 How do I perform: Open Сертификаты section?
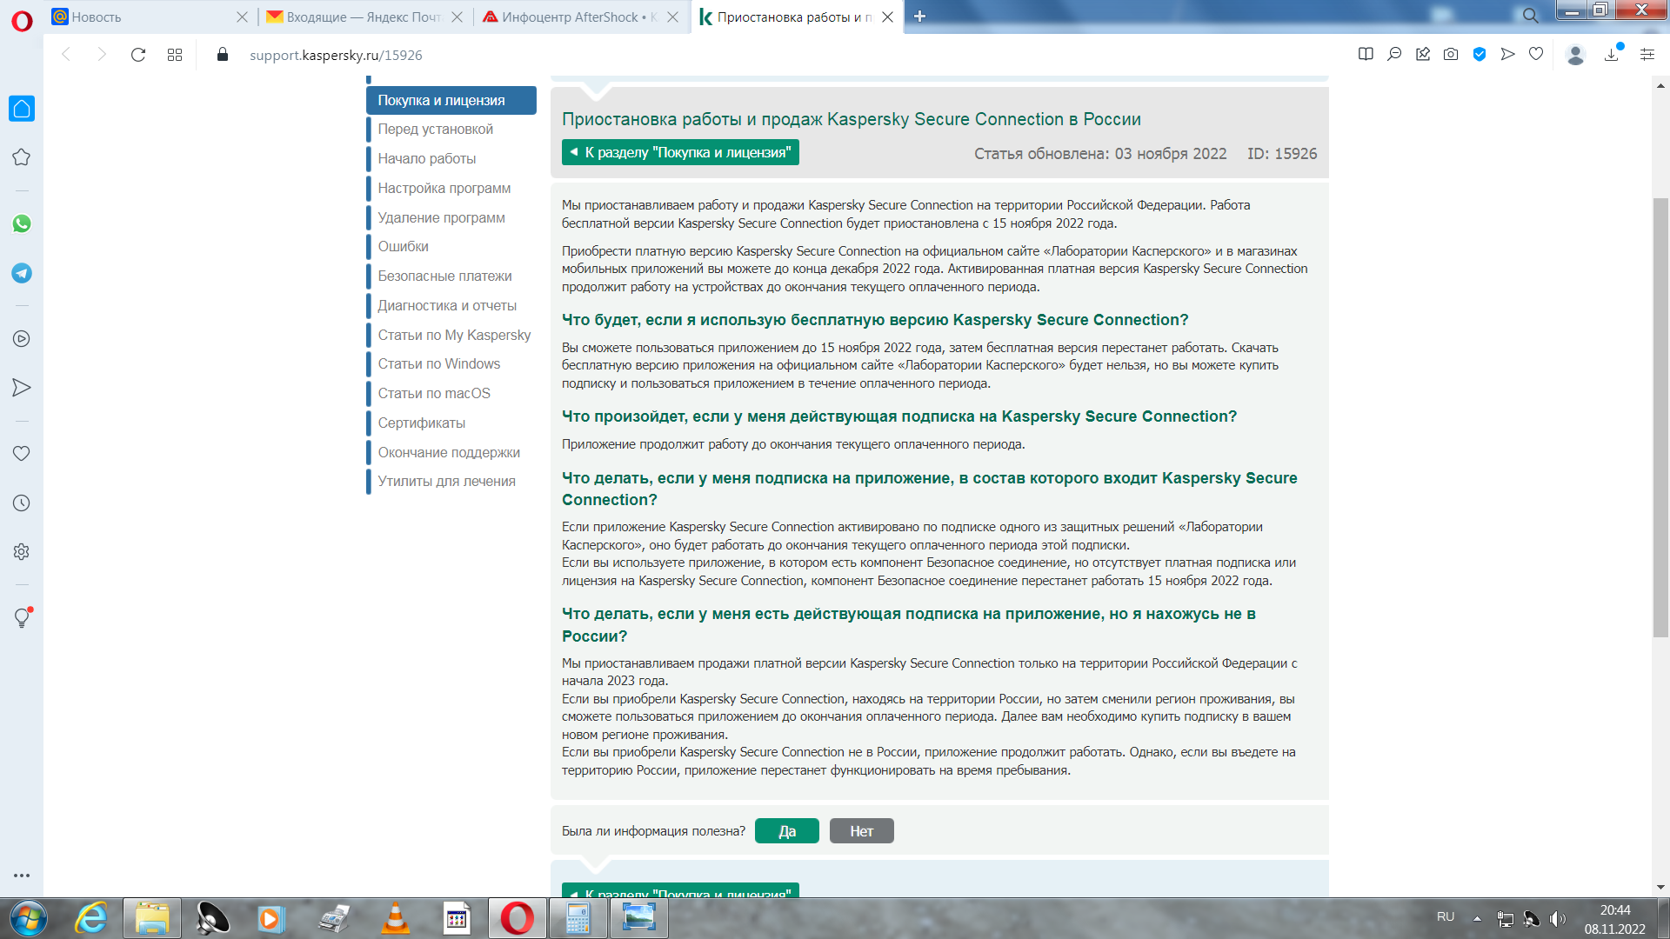(421, 423)
